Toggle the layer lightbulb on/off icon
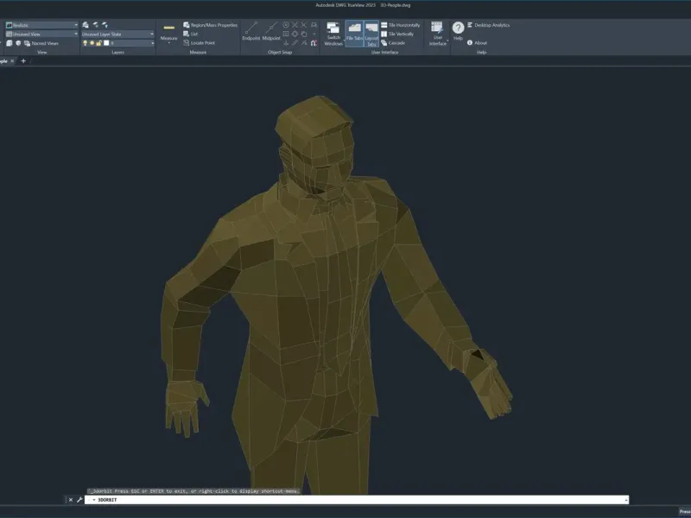Screen dimensions: 691x518 (86, 42)
